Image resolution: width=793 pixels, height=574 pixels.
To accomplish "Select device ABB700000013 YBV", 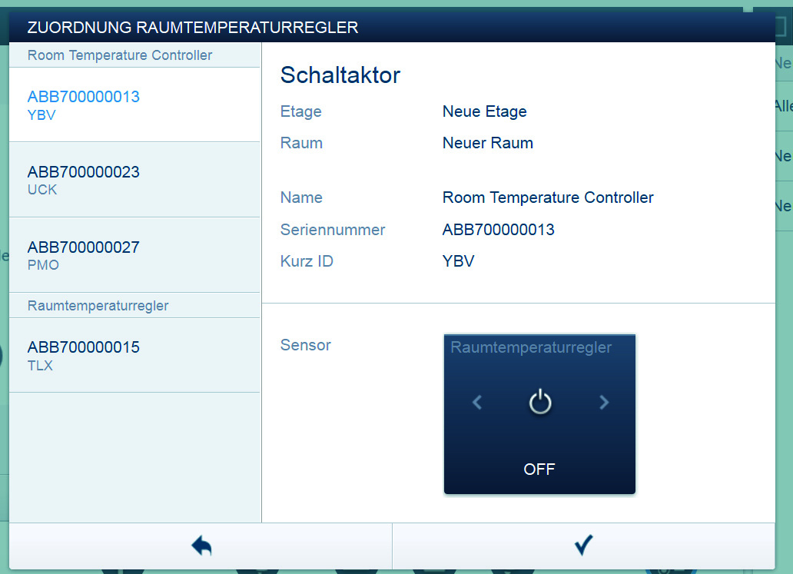I will pyautogui.click(x=134, y=105).
